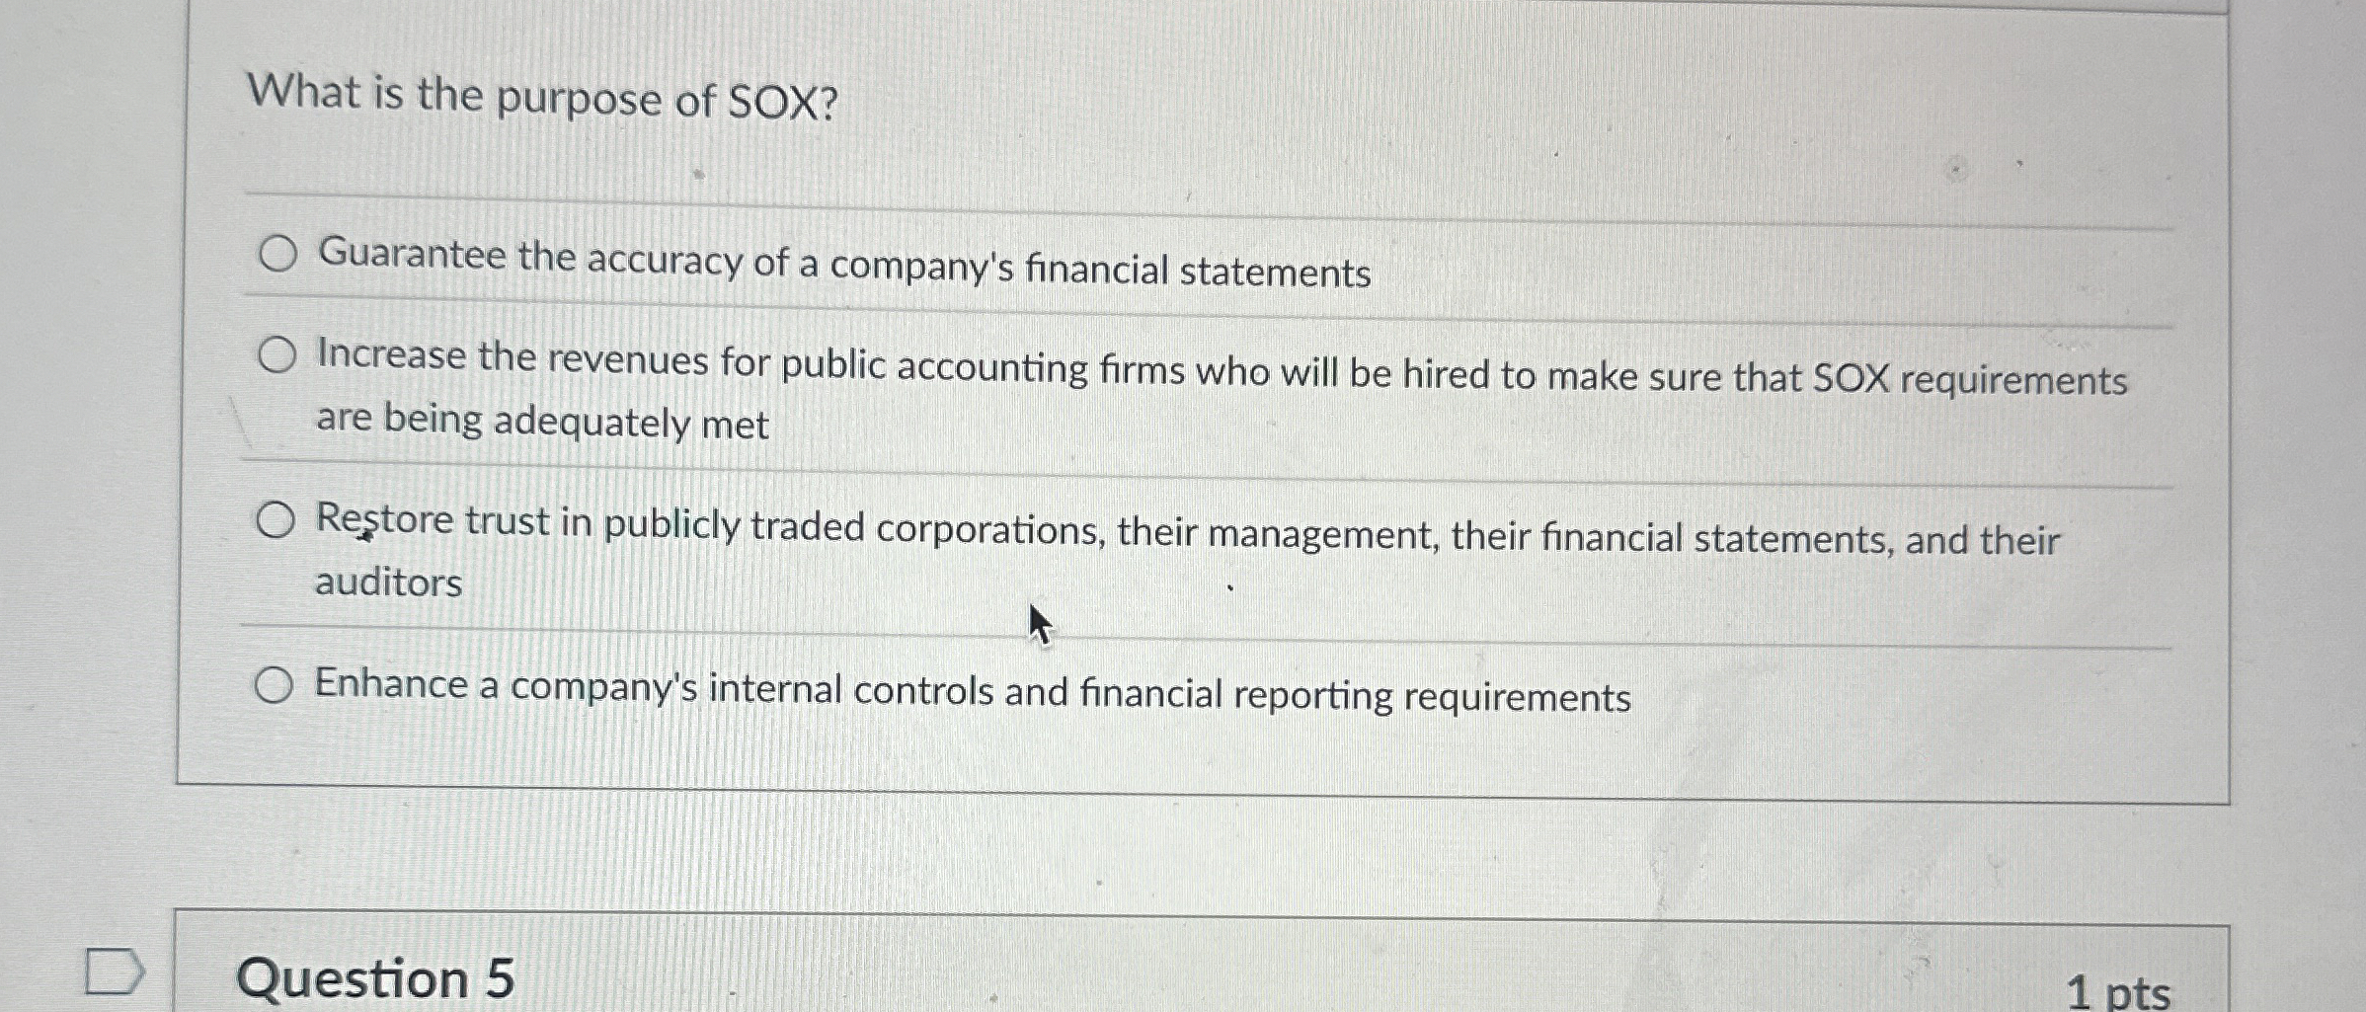The image size is (2366, 1012).
Task: Choose the 'Increase the revenues' answer option
Action: pyautogui.click(x=279, y=353)
